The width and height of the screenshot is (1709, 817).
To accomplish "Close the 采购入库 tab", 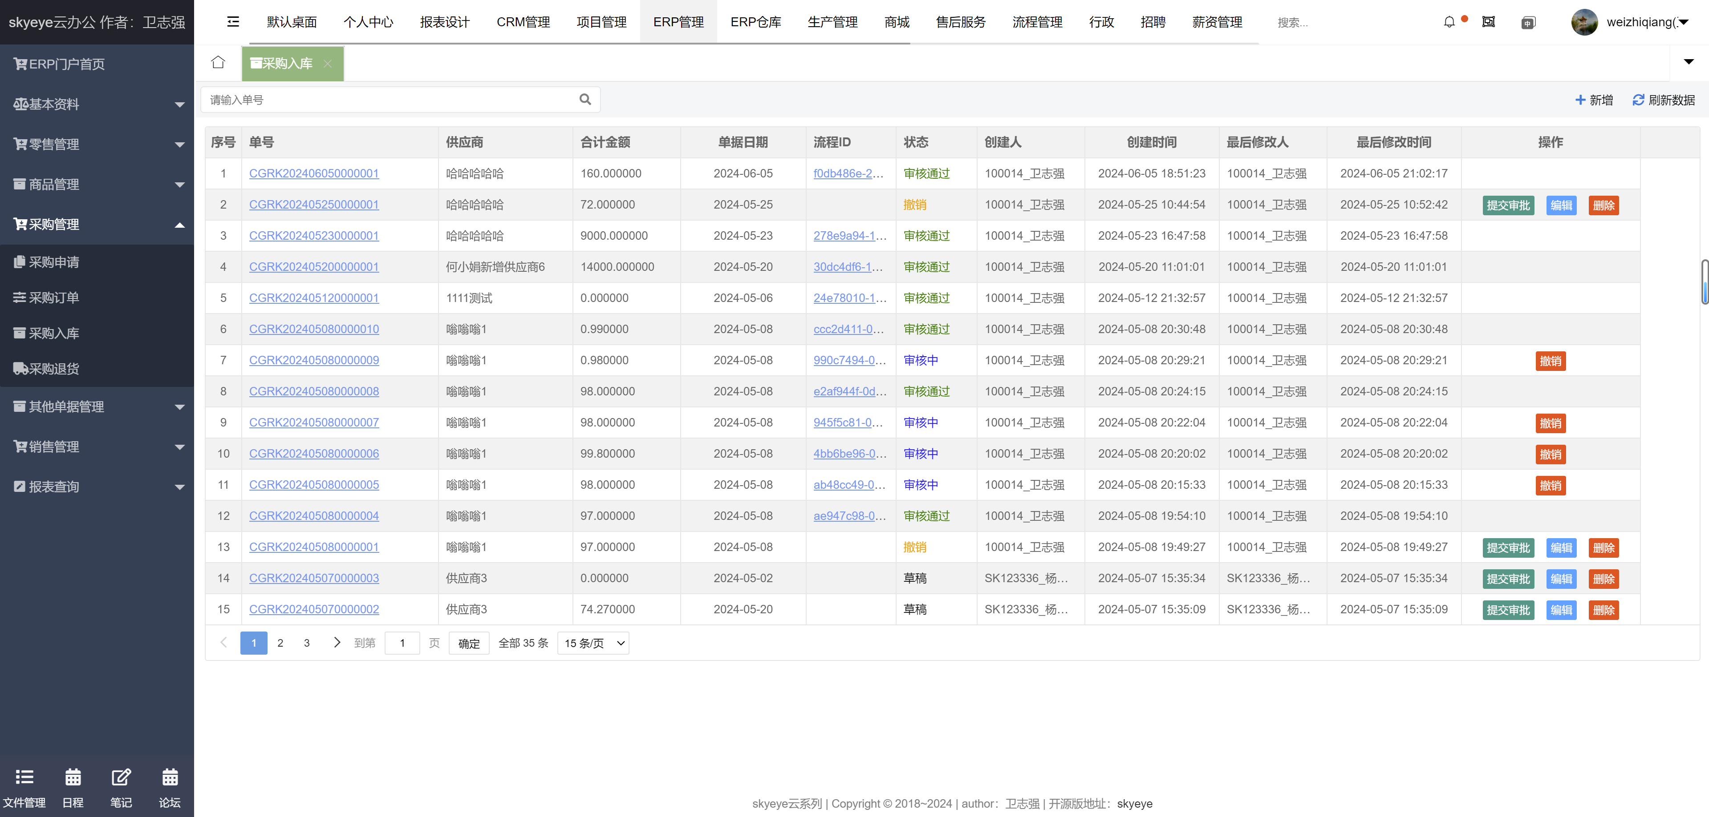I will [x=328, y=64].
